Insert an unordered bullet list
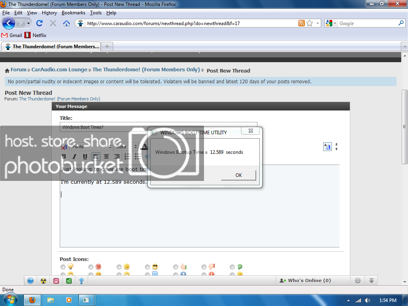 (x=138, y=156)
